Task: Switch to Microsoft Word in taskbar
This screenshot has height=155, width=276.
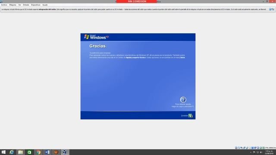Action: point(47,152)
